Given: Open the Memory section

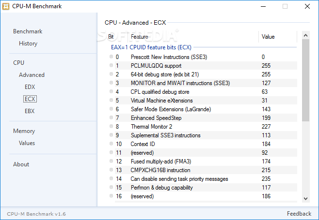Looking at the screenshot, I should (x=24, y=131).
